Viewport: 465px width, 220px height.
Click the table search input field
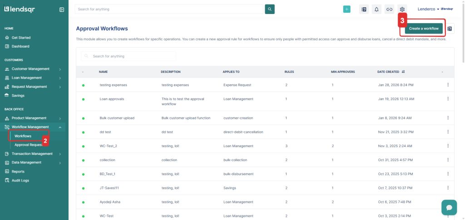point(132,56)
